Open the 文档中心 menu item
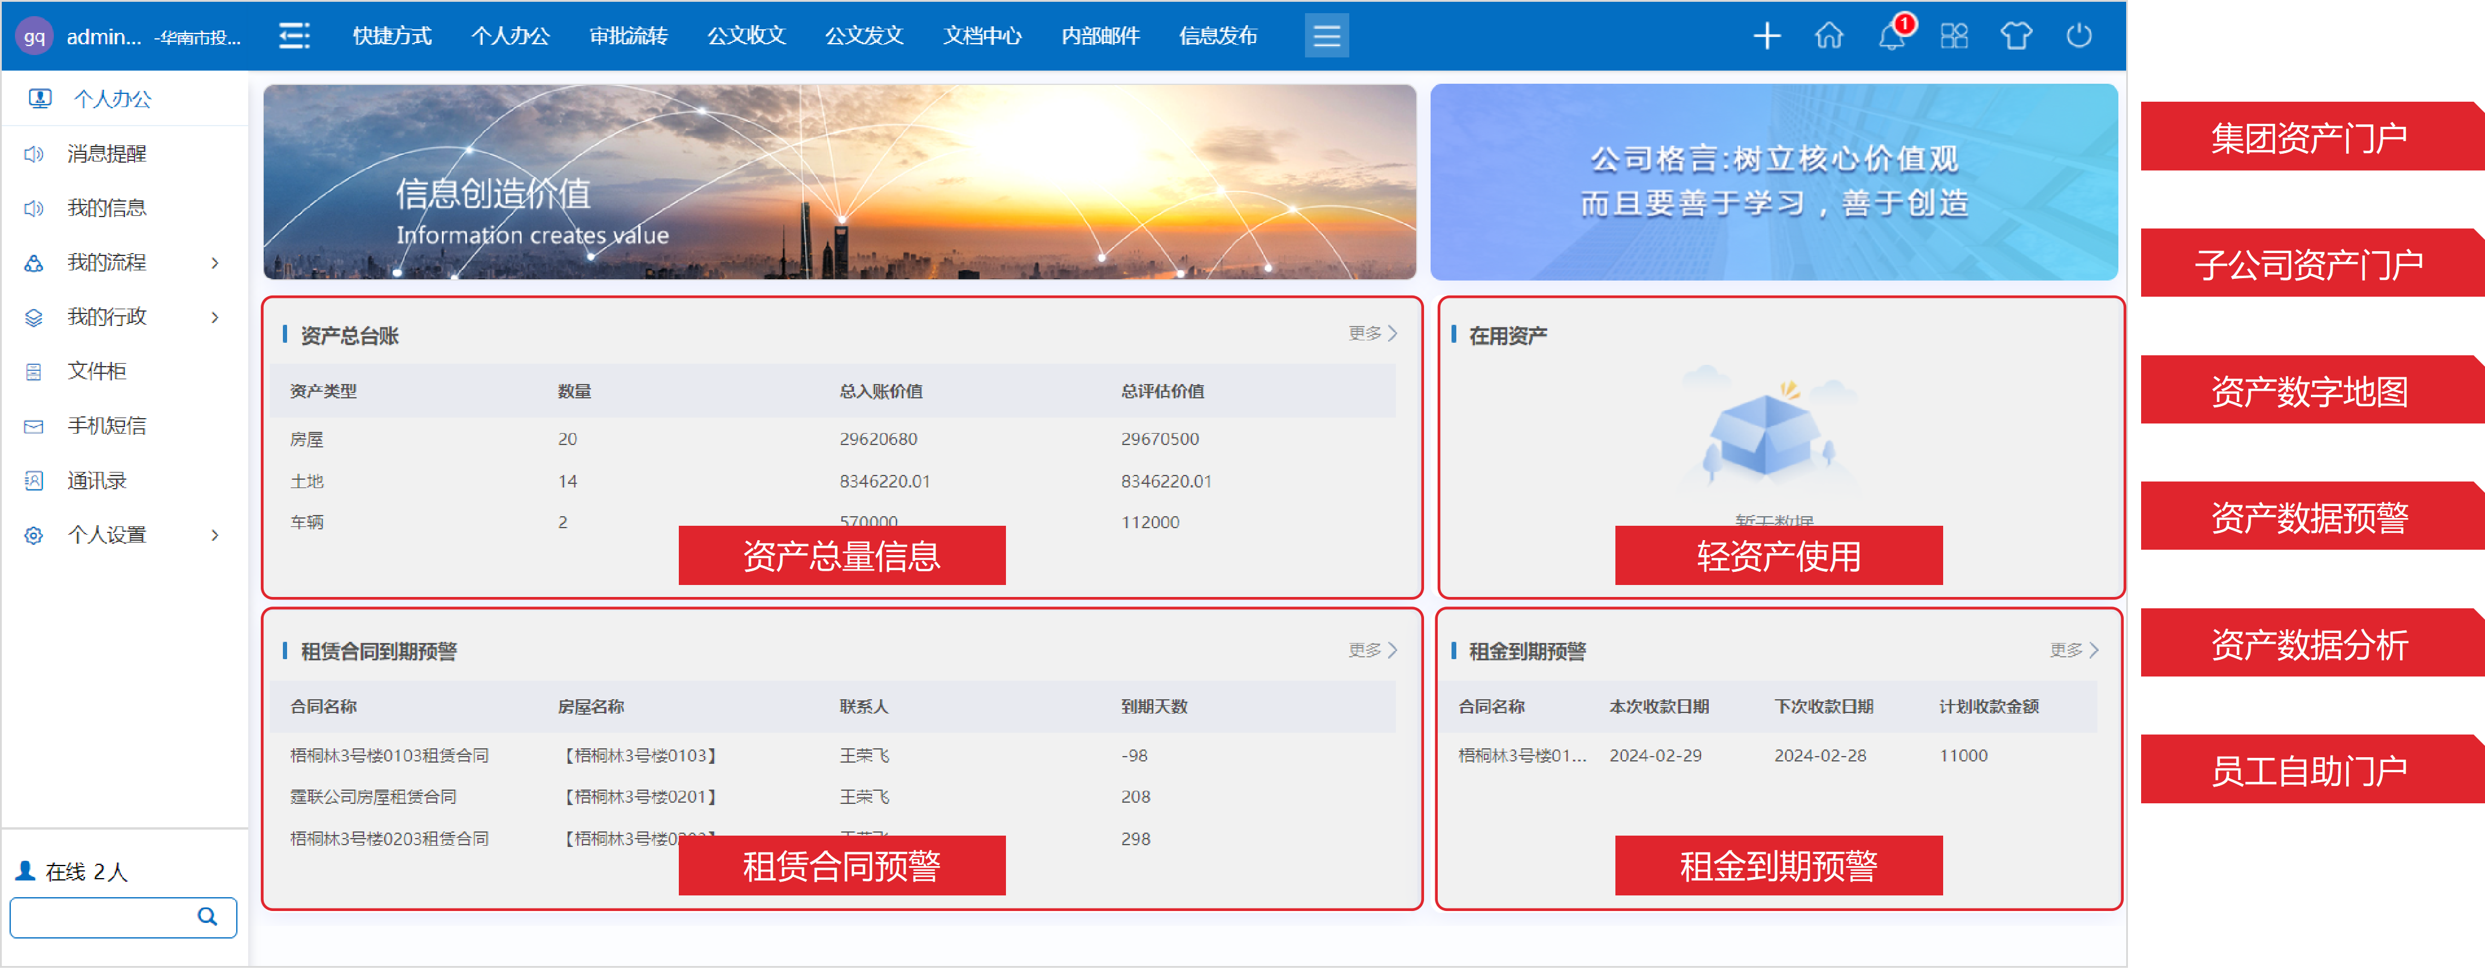 pos(981,36)
